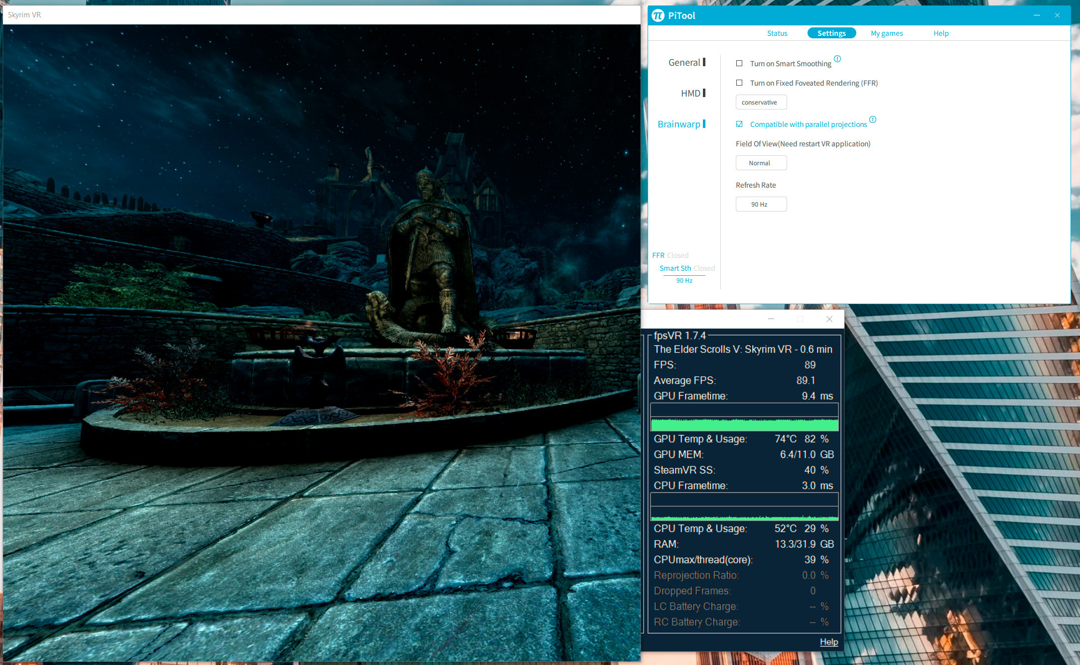
Task: Click the Average FPS 89.1 value
Action: (x=806, y=380)
